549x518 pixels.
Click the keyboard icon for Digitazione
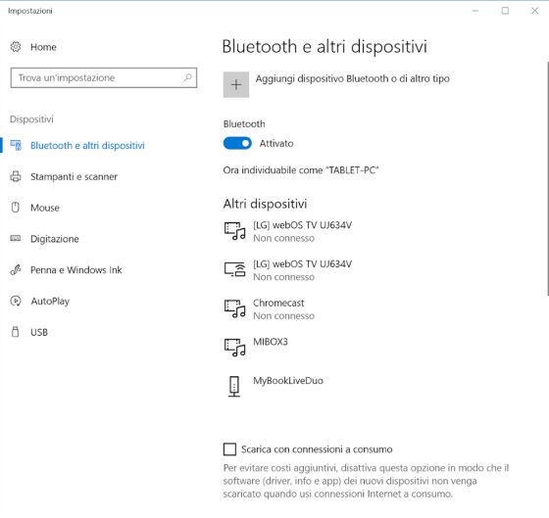tap(16, 239)
